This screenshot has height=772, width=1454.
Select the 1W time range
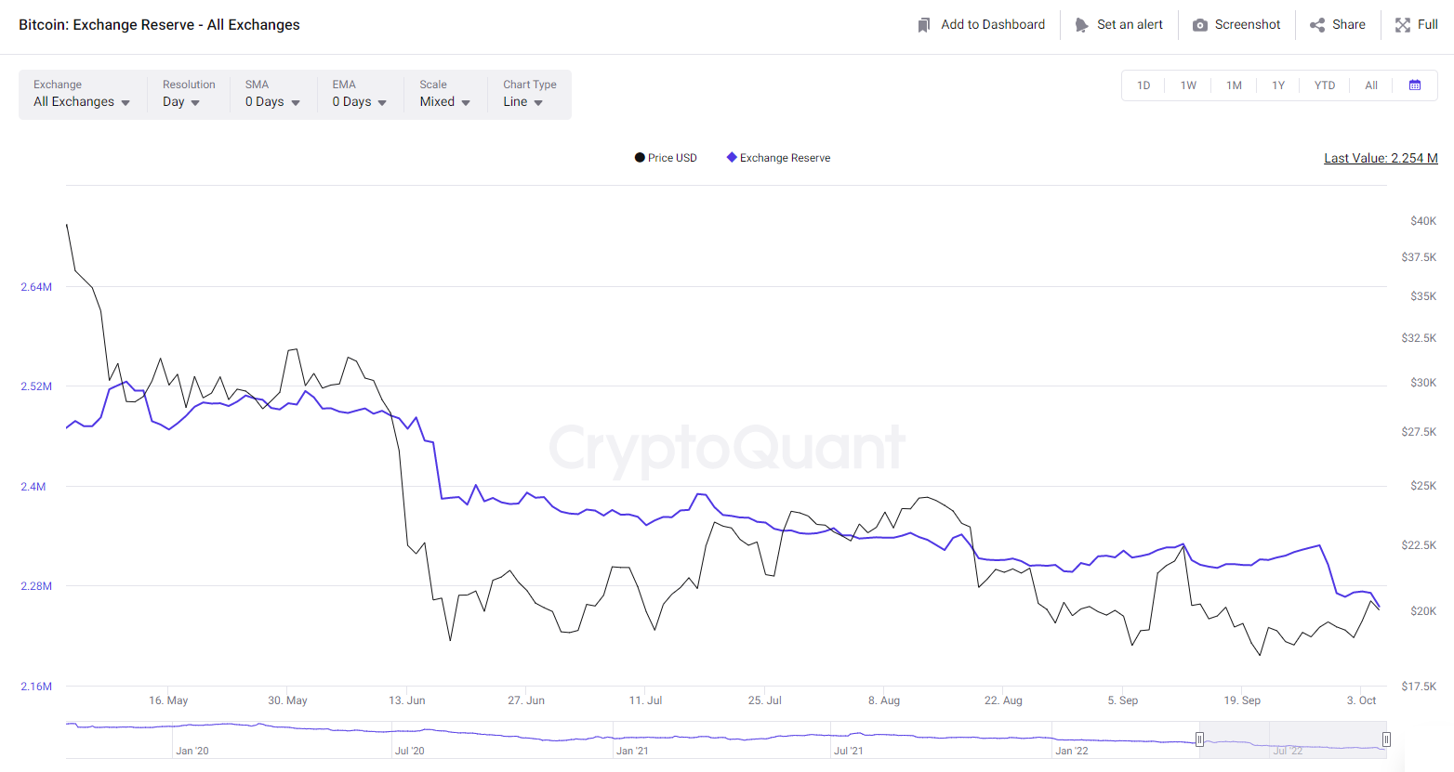1188,85
